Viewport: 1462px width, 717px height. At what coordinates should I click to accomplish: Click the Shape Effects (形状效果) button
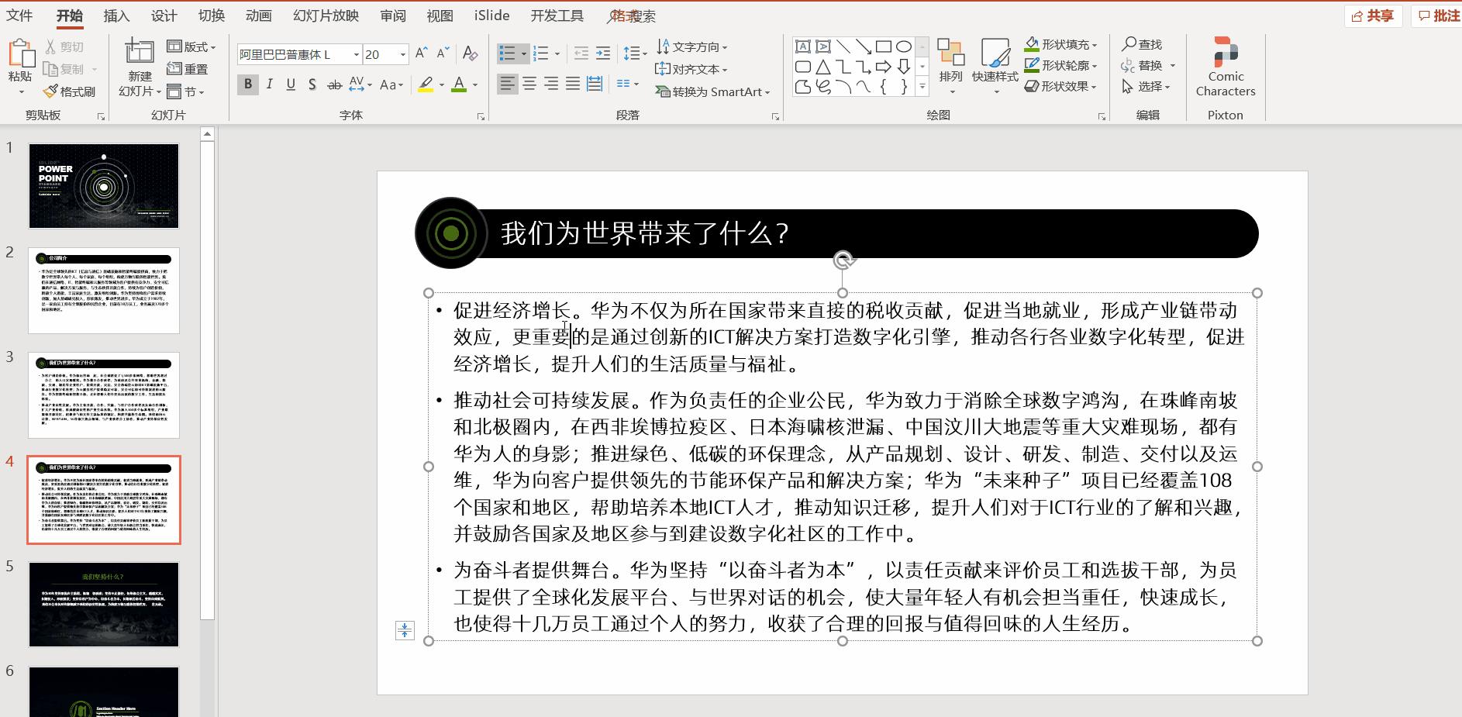click(x=1060, y=86)
